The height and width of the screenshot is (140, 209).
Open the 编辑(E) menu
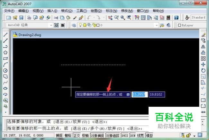pos(23,11)
